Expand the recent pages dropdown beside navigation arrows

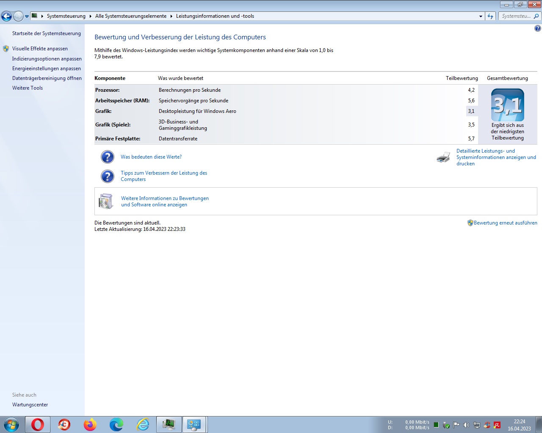tap(27, 16)
